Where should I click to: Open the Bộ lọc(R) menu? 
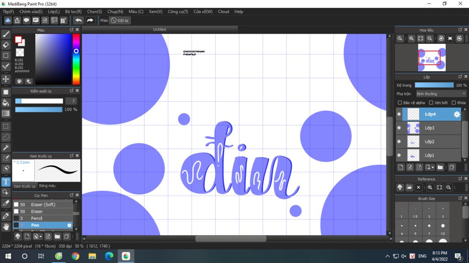tap(73, 11)
